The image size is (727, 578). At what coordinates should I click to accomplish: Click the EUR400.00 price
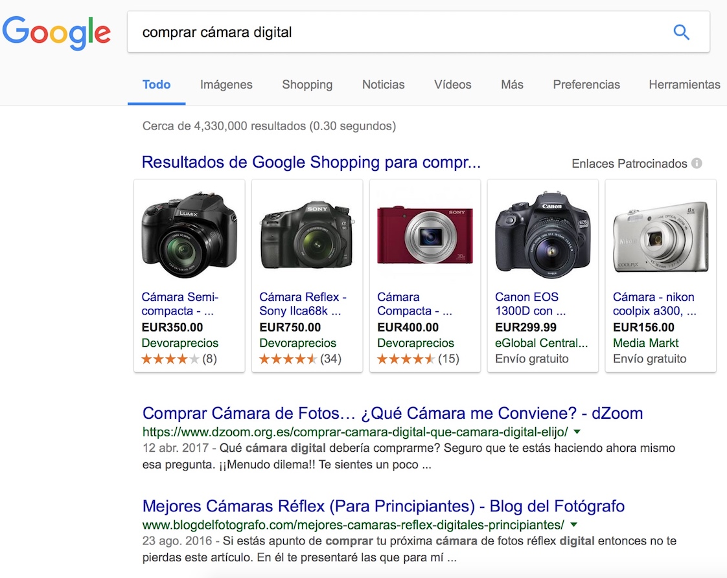point(408,328)
